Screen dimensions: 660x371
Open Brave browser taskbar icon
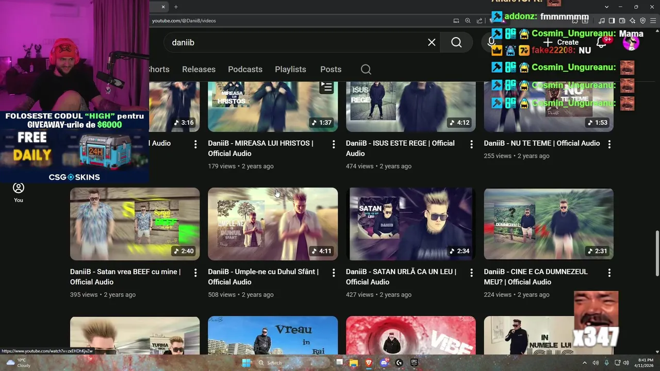click(x=369, y=363)
